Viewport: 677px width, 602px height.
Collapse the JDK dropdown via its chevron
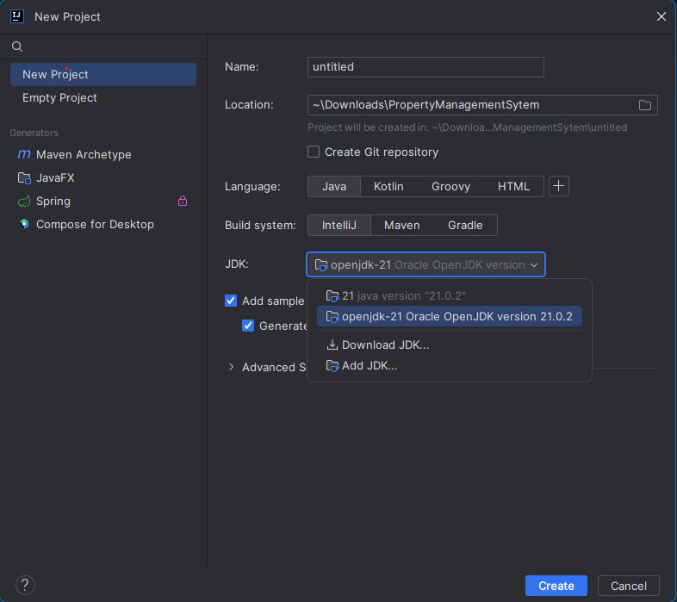click(x=534, y=264)
